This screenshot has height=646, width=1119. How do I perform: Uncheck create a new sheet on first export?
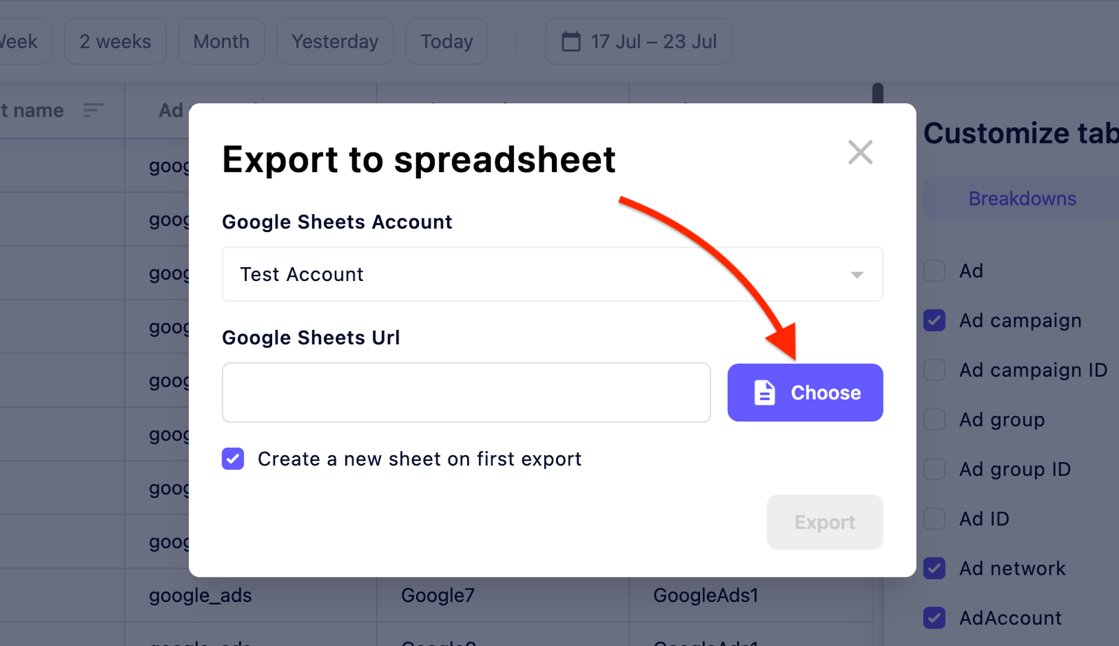click(232, 459)
